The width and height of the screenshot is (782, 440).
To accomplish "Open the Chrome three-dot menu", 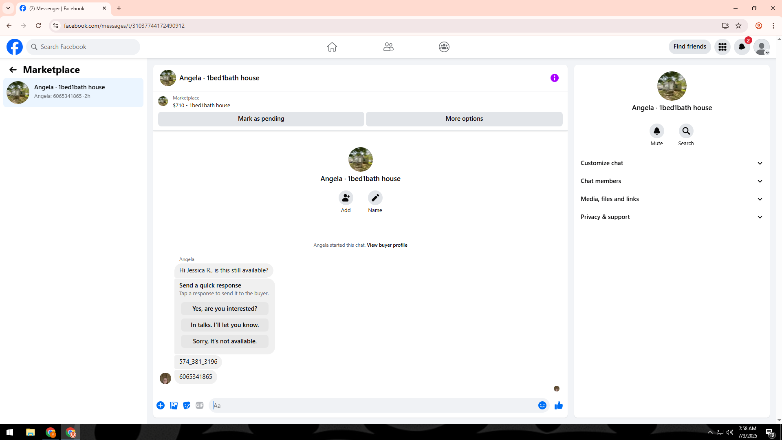I will [x=773, y=26].
